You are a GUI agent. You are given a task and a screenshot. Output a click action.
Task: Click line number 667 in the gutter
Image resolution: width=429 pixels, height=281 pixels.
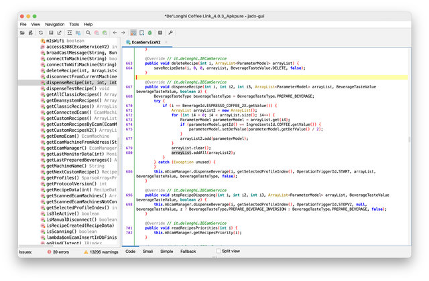(x=129, y=87)
